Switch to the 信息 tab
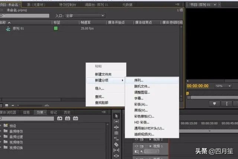The image size is (238, 159). [x=26, y=112]
